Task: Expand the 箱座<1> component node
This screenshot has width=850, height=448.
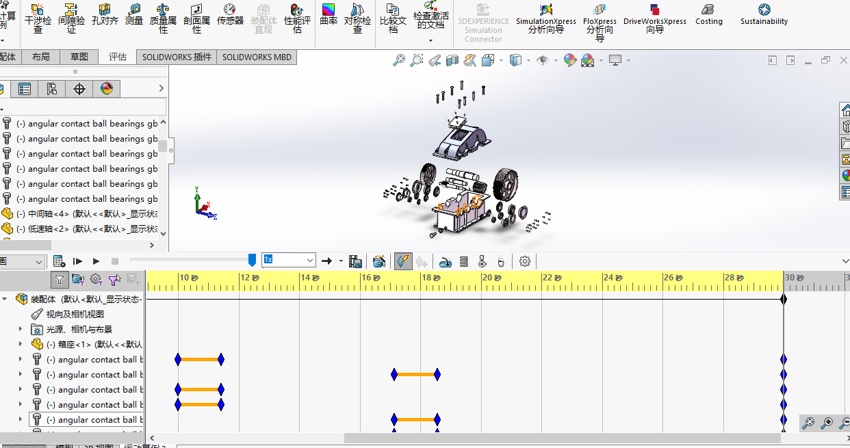Action: point(20,344)
